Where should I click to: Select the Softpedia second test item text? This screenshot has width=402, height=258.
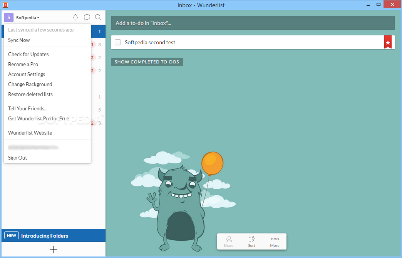tap(150, 43)
